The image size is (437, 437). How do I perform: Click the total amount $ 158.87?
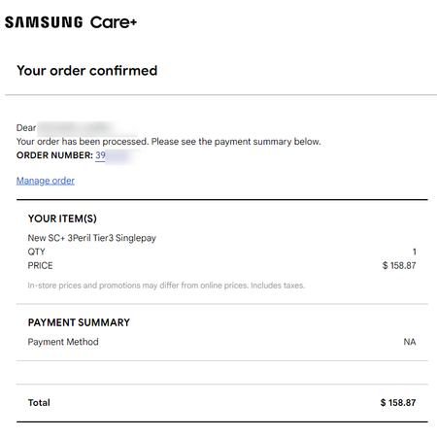pyautogui.click(x=398, y=403)
